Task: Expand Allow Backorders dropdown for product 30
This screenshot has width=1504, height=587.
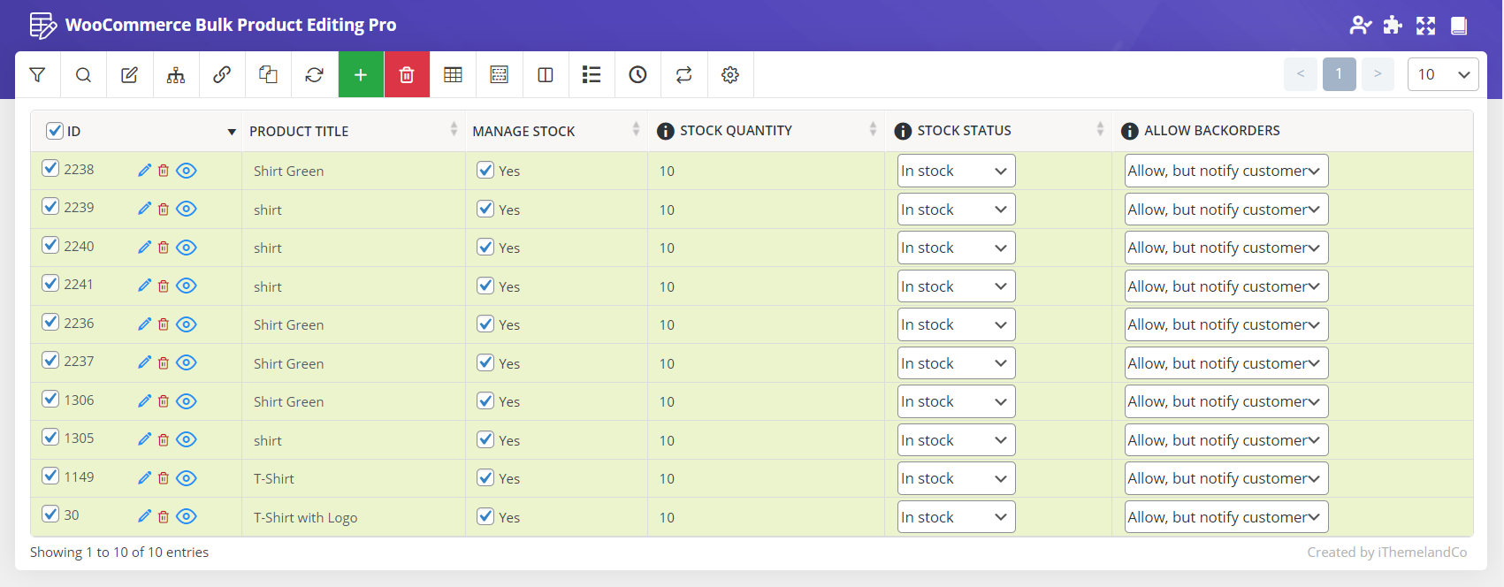Action: (x=1225, y=517)
